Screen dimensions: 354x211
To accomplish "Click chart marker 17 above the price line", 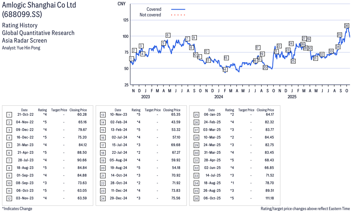I will point(258,48).
